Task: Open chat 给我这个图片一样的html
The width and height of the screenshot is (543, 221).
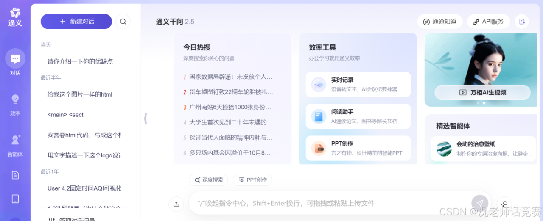Action: (x=80, y=94)
